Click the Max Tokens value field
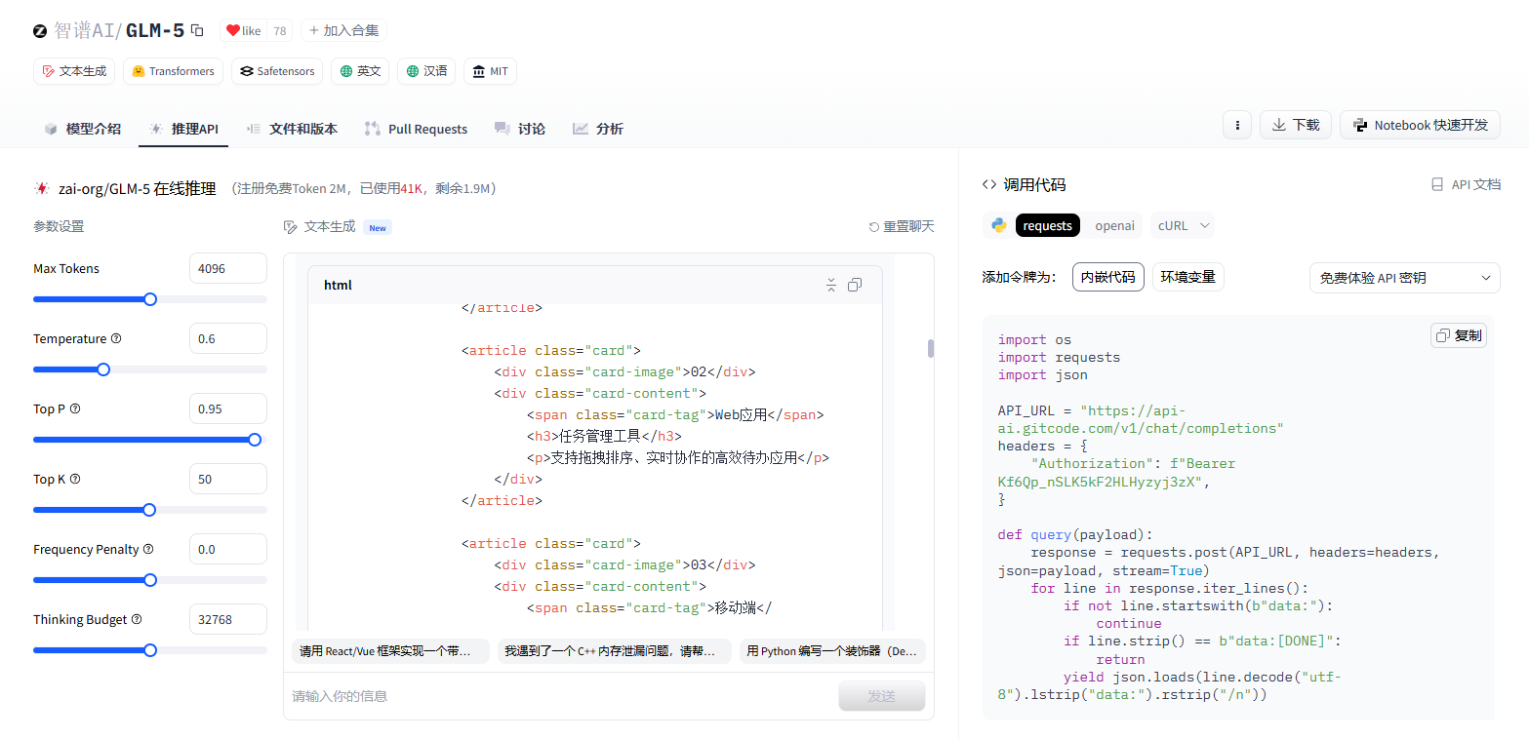This screenshot has width=1529, height=739. click(228, 268)
